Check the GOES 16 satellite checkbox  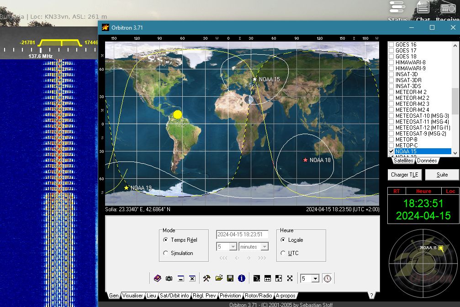point(391,45)
